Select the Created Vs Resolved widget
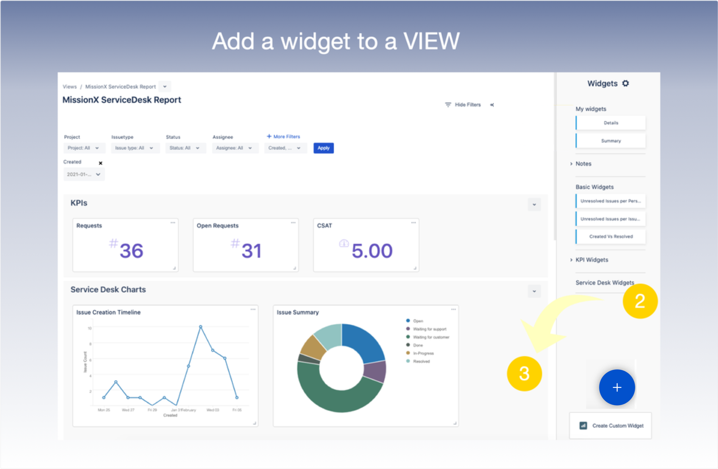718x469 pixels. 611,237
